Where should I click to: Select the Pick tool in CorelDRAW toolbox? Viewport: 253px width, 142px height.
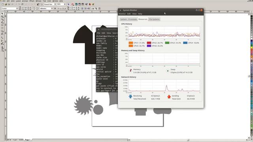(2, 13)
